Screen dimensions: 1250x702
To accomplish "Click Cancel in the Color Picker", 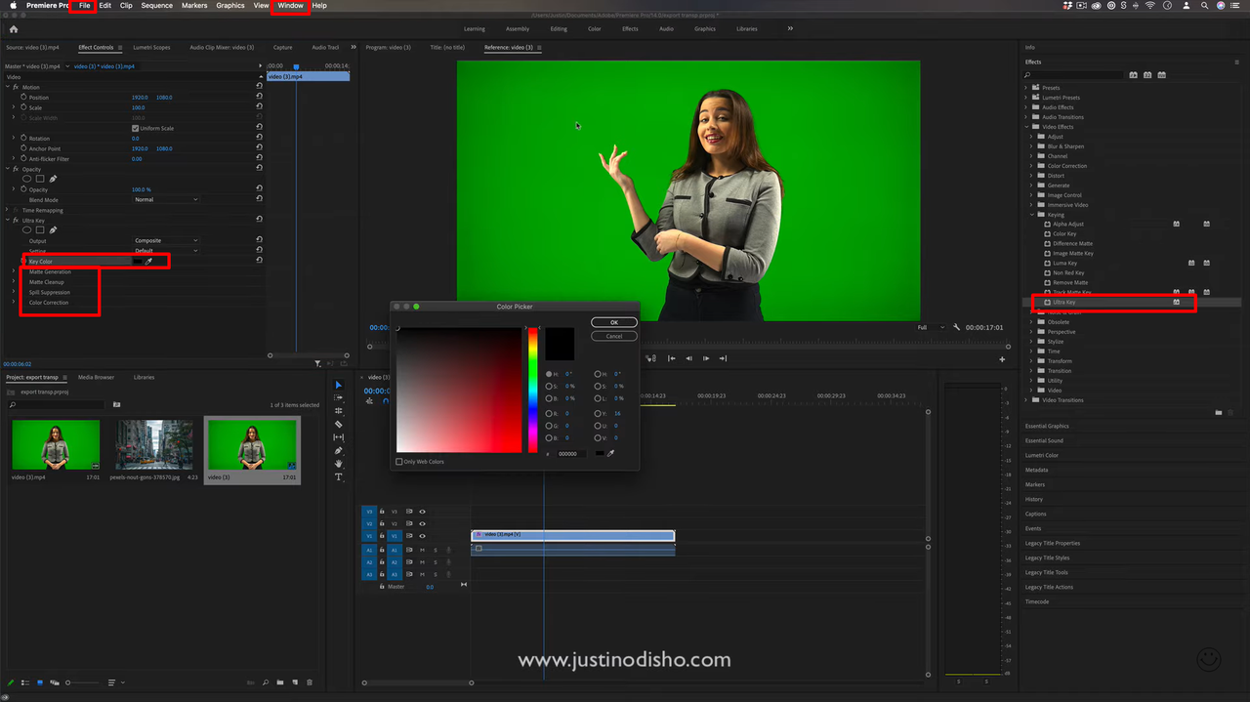I will click(614, 336).
